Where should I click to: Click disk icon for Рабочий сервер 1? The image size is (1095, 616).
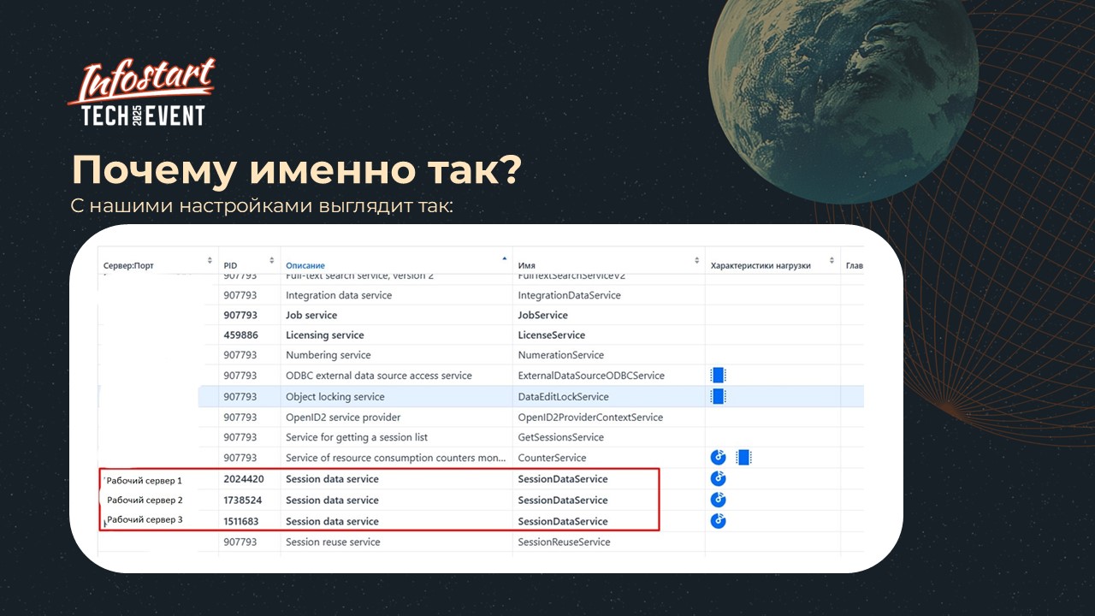[x=719, y=479]
